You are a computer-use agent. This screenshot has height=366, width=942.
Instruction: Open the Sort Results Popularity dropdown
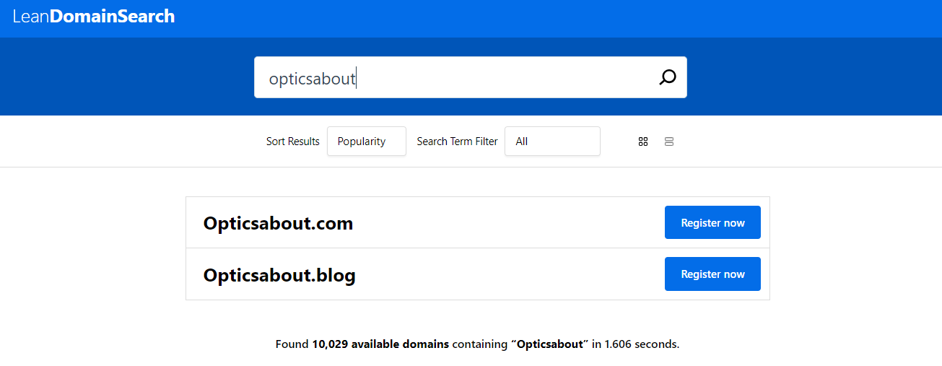(x=367, y=141)
